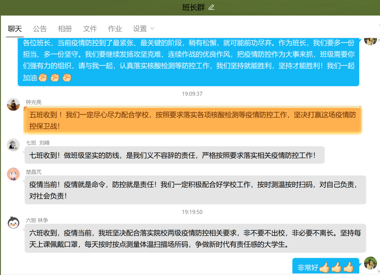Click the 班长群 group title

[193, 7]
